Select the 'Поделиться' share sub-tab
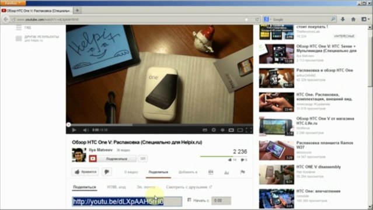The height and width of the screenshot is (210, 373). 85,187
